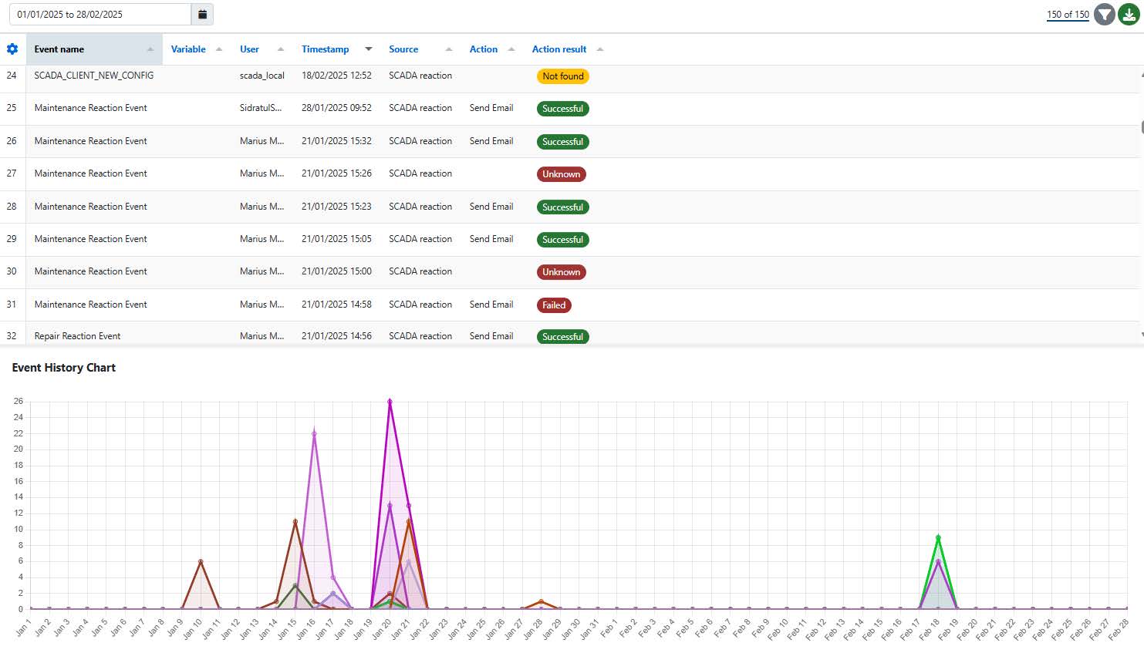The height and width of the screenshot is (653, 1144).
Task: Click the Event History Chart title
Action: coord(64,368)
